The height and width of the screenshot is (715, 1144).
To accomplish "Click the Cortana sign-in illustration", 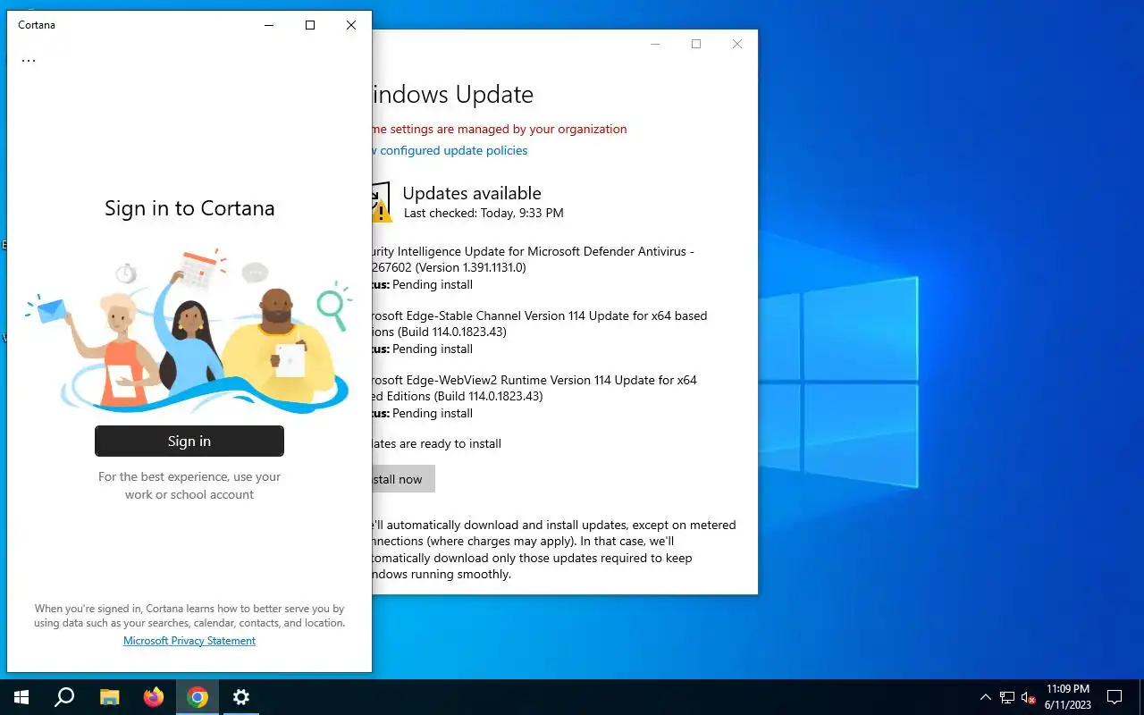I will click(188, 333).
